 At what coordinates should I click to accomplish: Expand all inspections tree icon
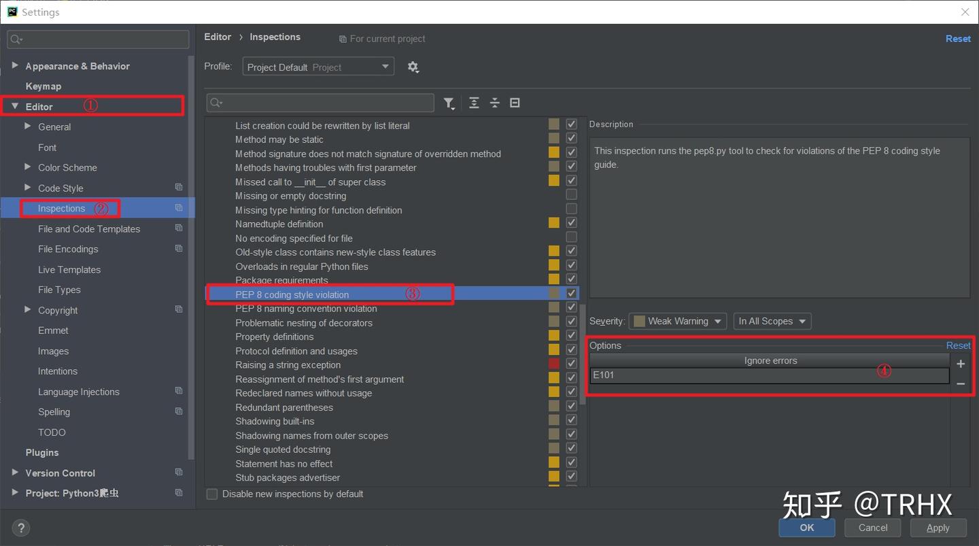point(474,103)
